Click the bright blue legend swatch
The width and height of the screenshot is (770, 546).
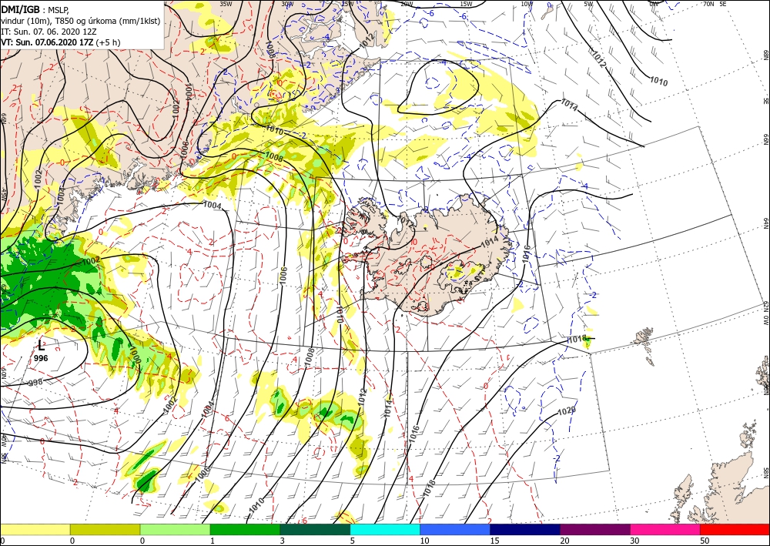point(455,529)
